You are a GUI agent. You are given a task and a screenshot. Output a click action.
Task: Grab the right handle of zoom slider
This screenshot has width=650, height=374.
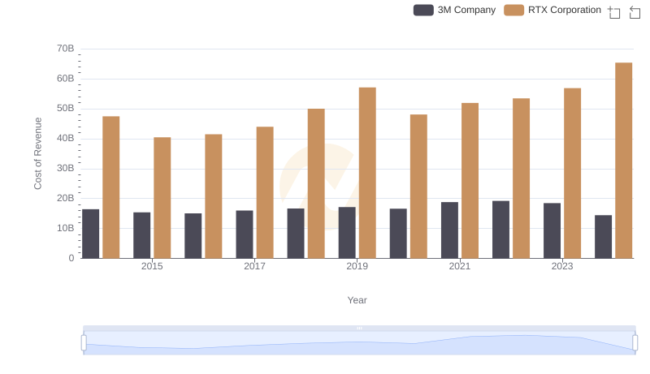635,342
